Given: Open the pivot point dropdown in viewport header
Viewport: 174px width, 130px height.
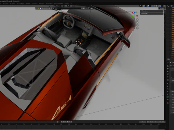Looking at the screenshot, I should (63, 6).
